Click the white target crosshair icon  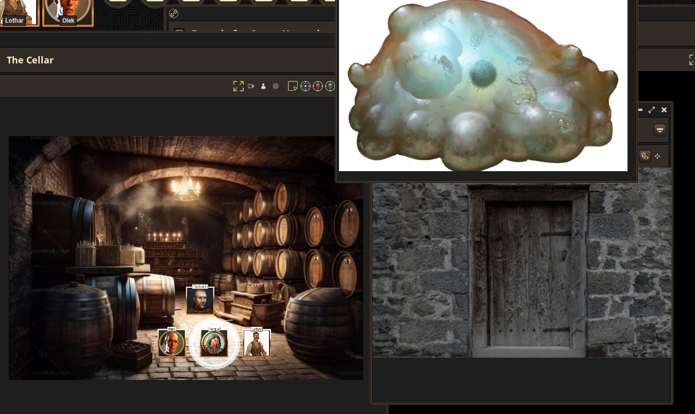305,86
